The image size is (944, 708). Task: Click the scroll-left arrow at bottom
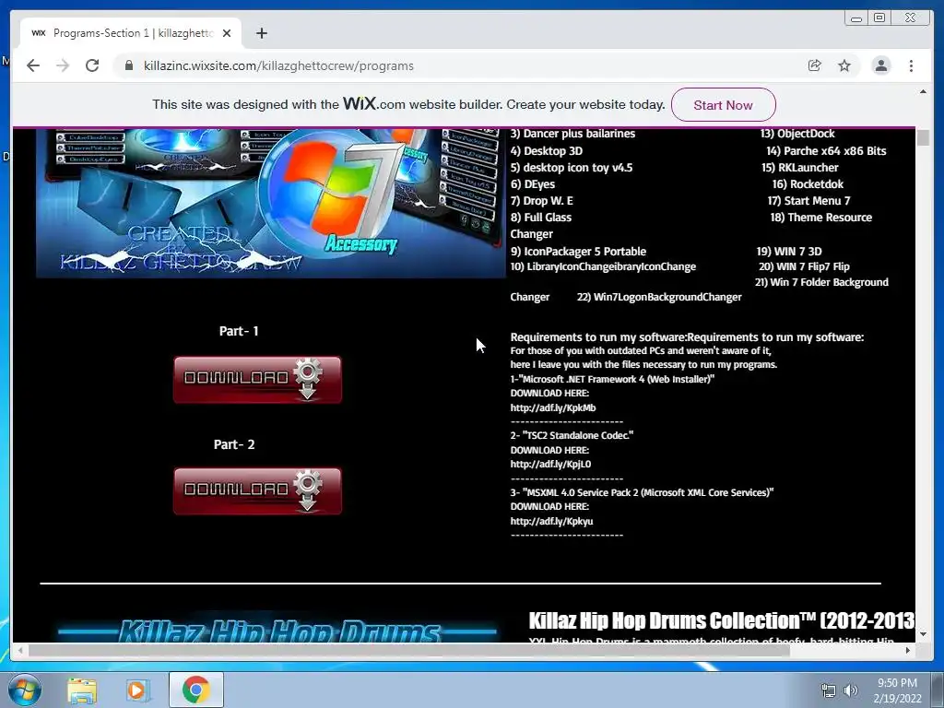[x=20, y=650]
